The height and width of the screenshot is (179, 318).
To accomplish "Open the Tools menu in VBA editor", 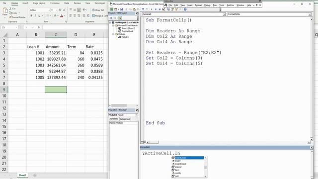I will [x=222, y=5].
